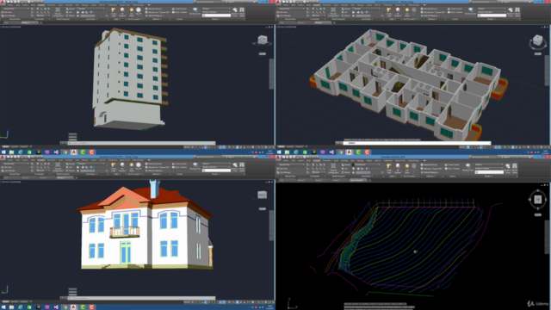
Task: Open Manage ribbon tab in terrain contour window
Action: 360,161
